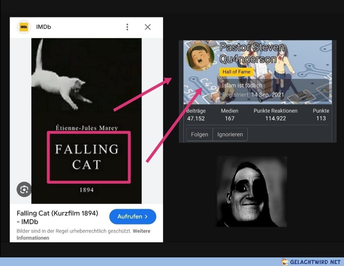The width and height of the screenshot is (344, 266).
Task: Click the Pastor Steven Qu4nderson username
Action: [252, 53]
